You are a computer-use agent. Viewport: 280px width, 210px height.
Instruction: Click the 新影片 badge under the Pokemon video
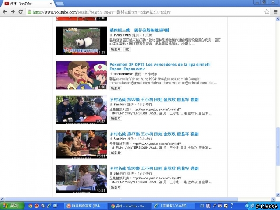coord(116,88)
